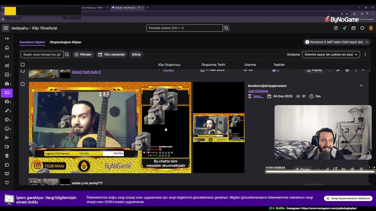Screen dimensions: 376x211
Task: Open the camera icon in sidebar
Action: coord(7,147)
